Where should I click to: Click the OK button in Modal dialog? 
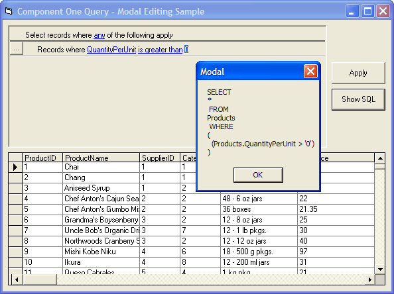coord(258,175)
